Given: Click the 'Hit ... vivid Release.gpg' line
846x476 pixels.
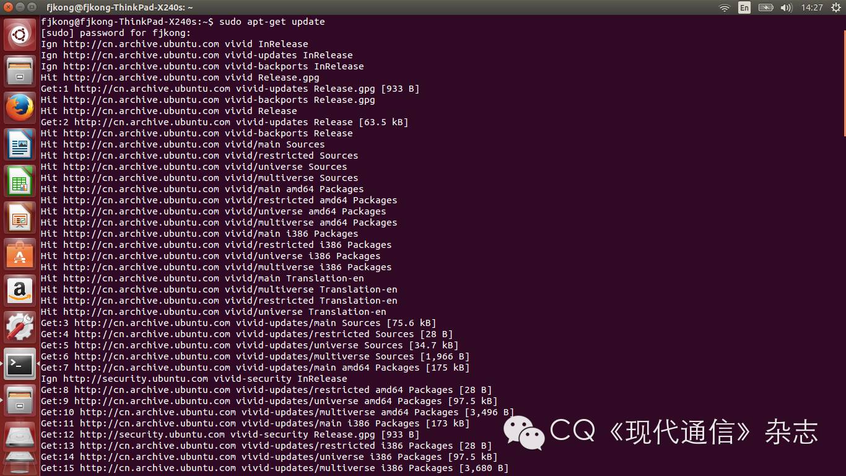Looking at the screenshot, I should click(180, 77).
